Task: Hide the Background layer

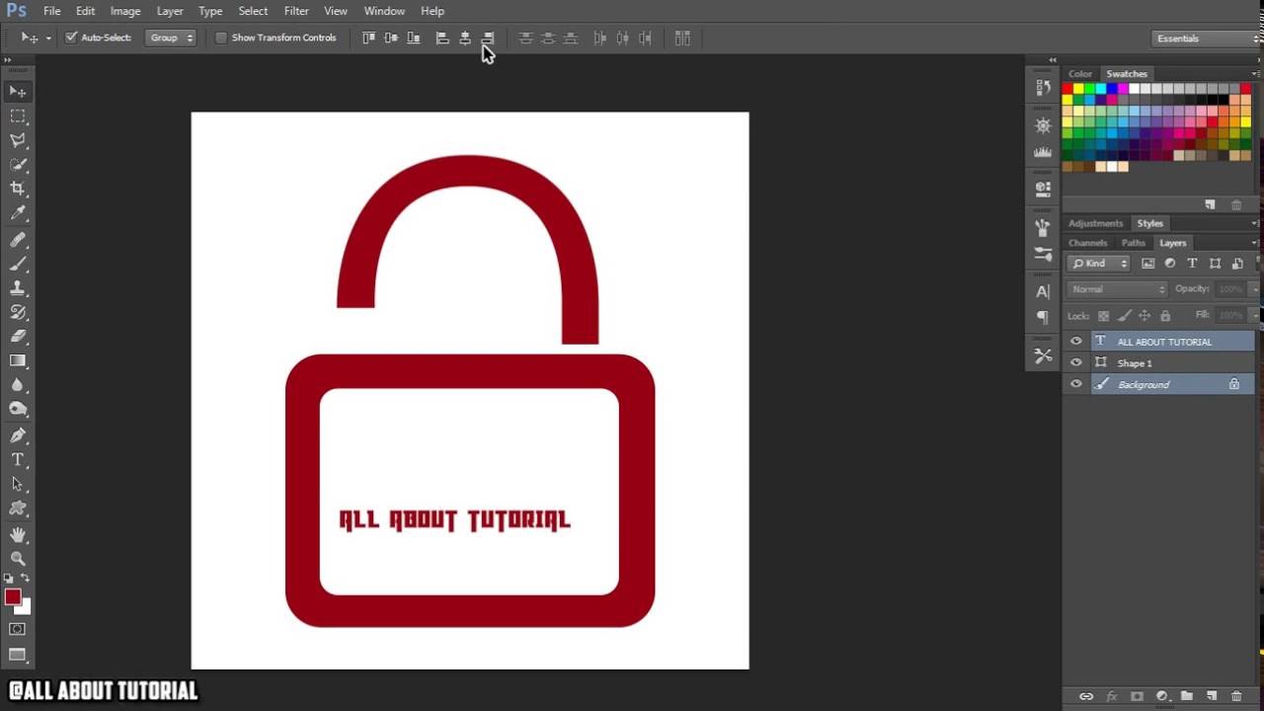Action: 1075,383
